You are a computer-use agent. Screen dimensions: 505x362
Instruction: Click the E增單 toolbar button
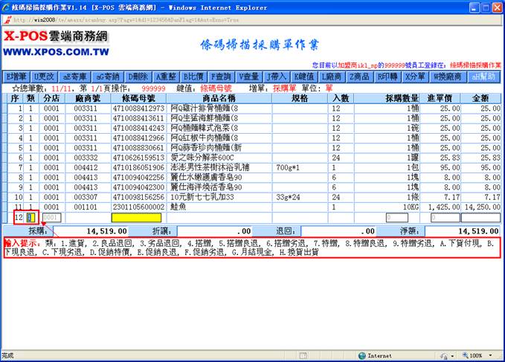click(x=16, y=77)
